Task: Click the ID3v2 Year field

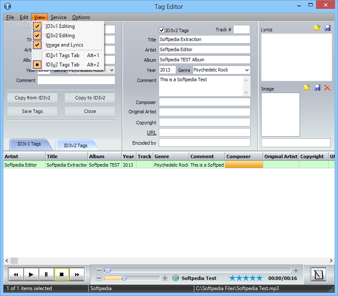Action: click(167, 70)
